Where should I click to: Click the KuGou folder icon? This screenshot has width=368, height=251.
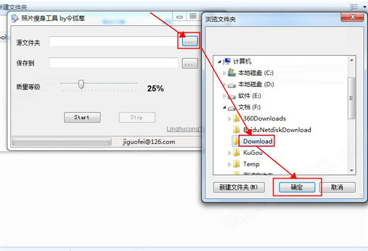click(236, 153)
